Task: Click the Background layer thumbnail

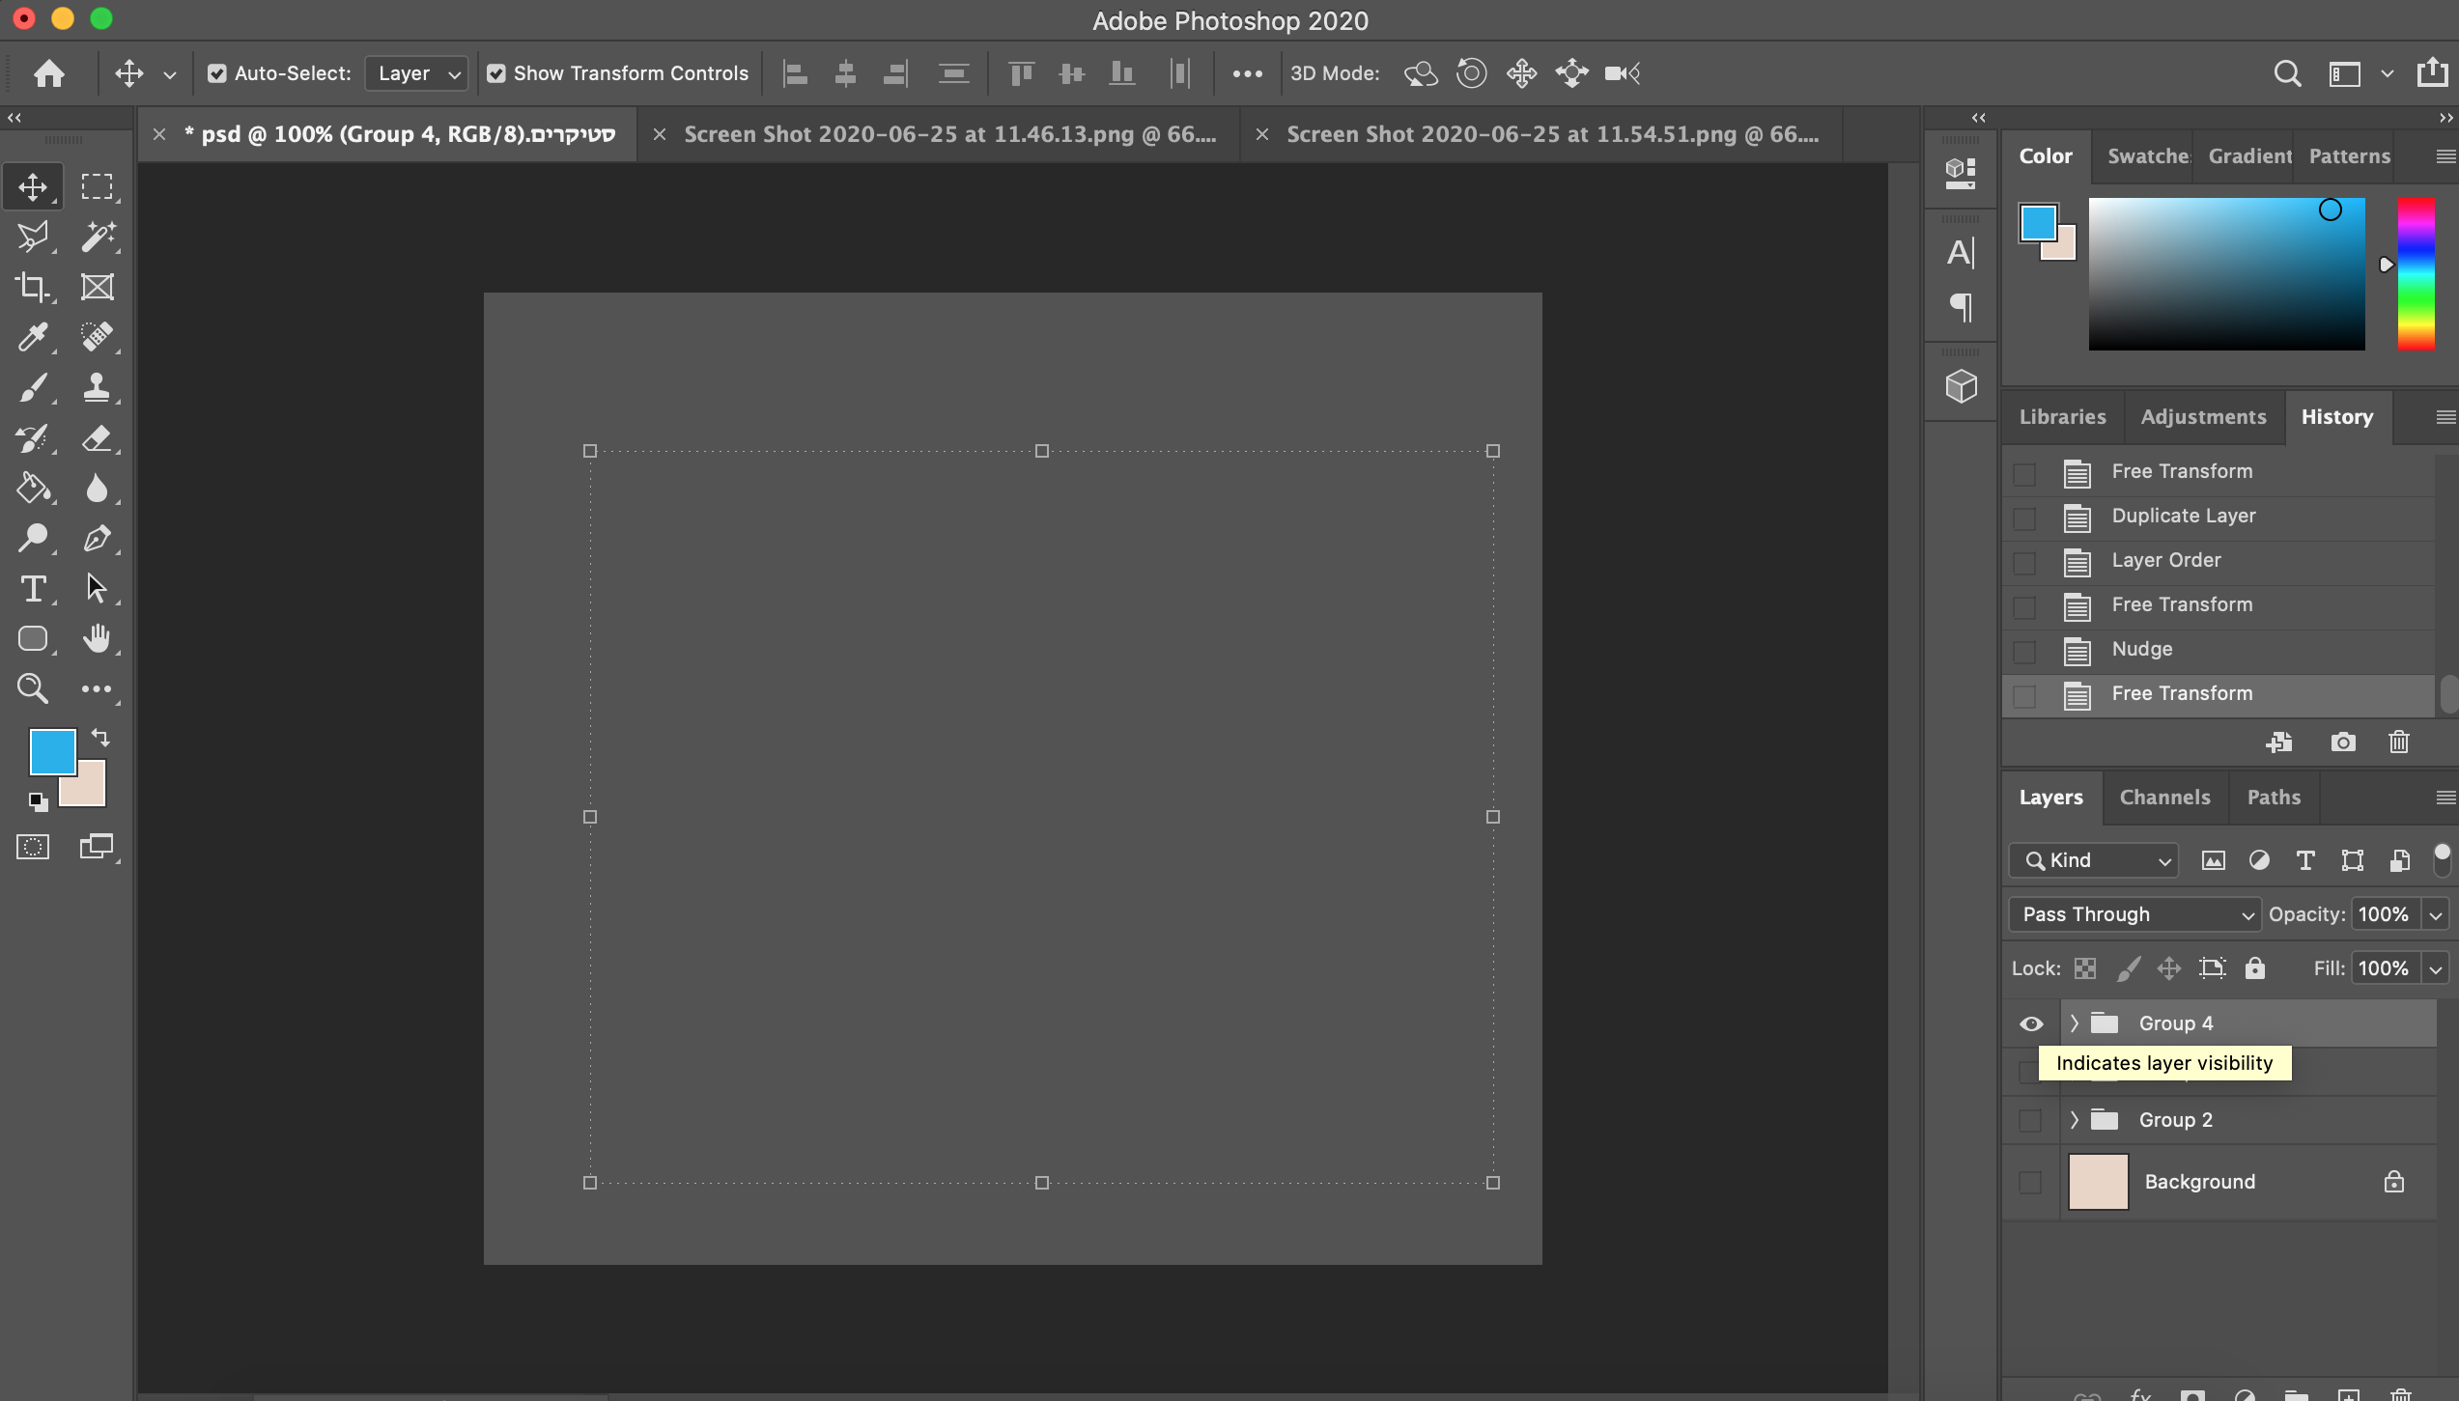Action: 2098,1182
